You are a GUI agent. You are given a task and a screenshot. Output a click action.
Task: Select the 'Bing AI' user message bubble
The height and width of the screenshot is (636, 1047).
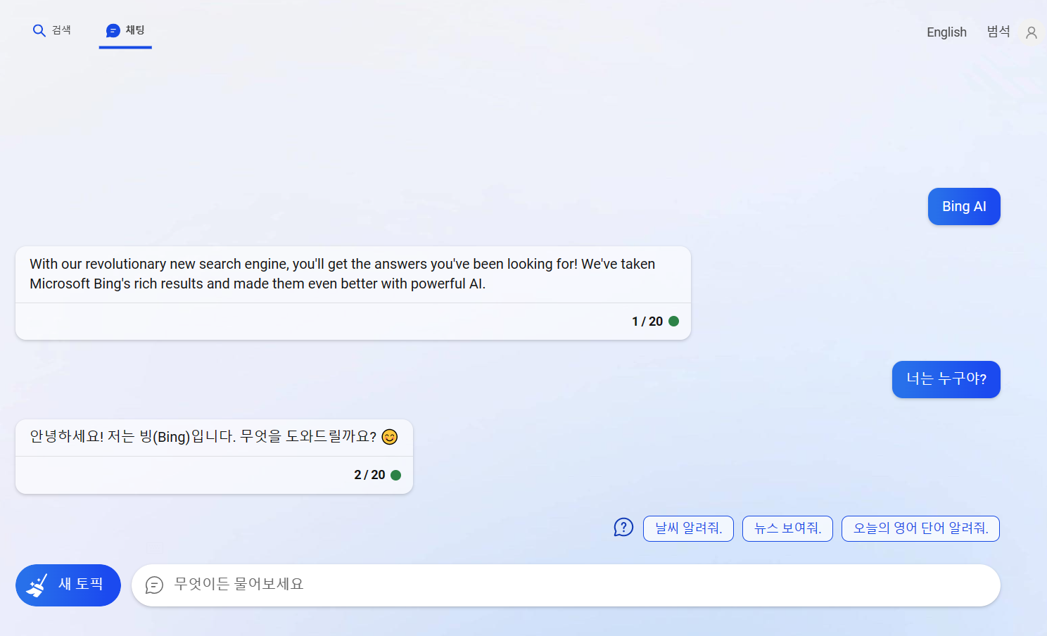(x=964, y=207)
